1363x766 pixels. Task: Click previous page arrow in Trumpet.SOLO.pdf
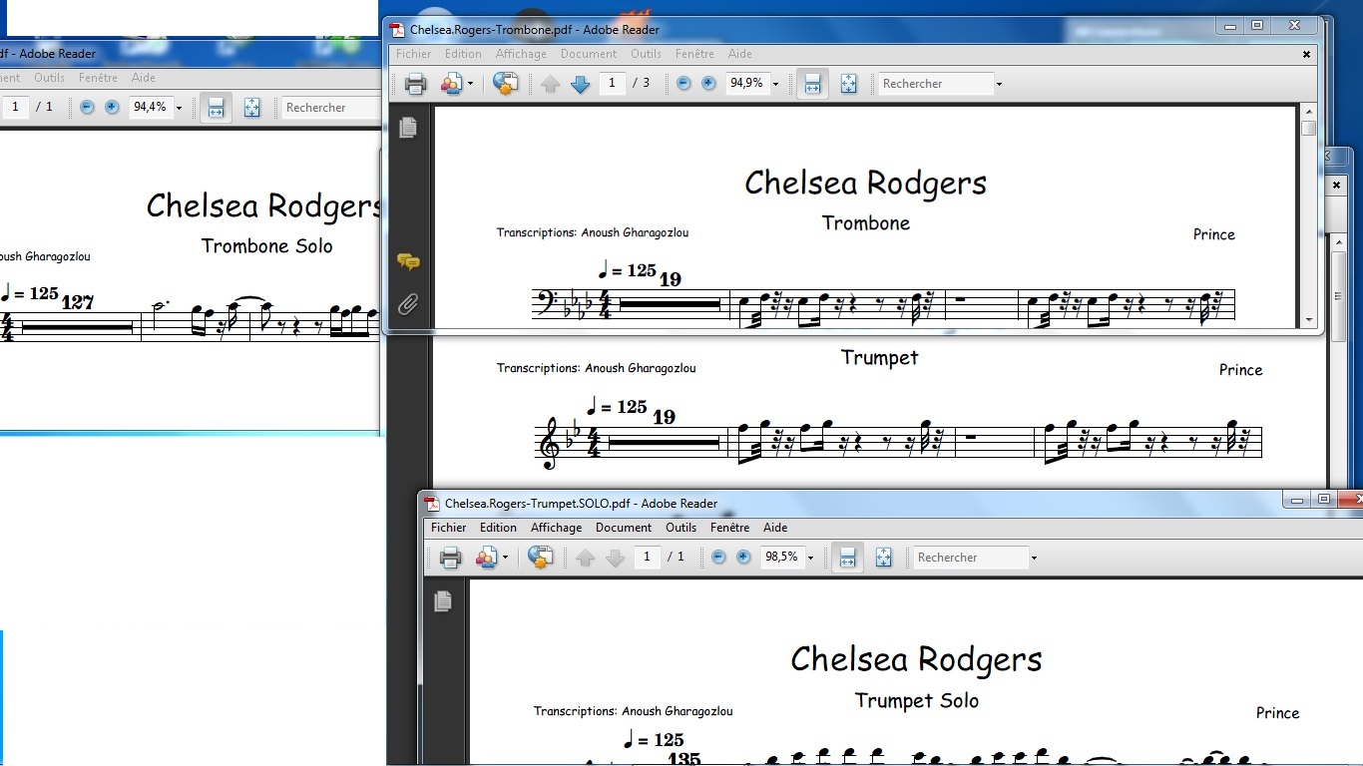click(585, 558)
